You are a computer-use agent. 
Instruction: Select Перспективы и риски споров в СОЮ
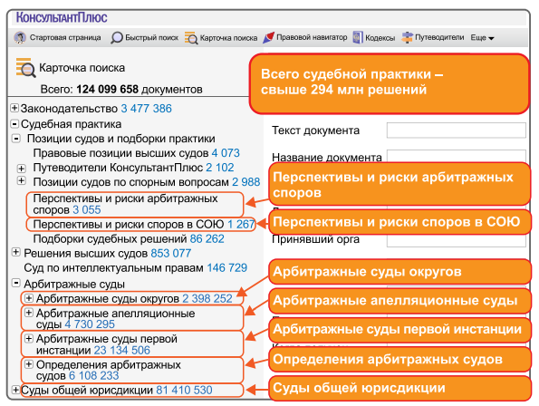click(x=140, y=224)
